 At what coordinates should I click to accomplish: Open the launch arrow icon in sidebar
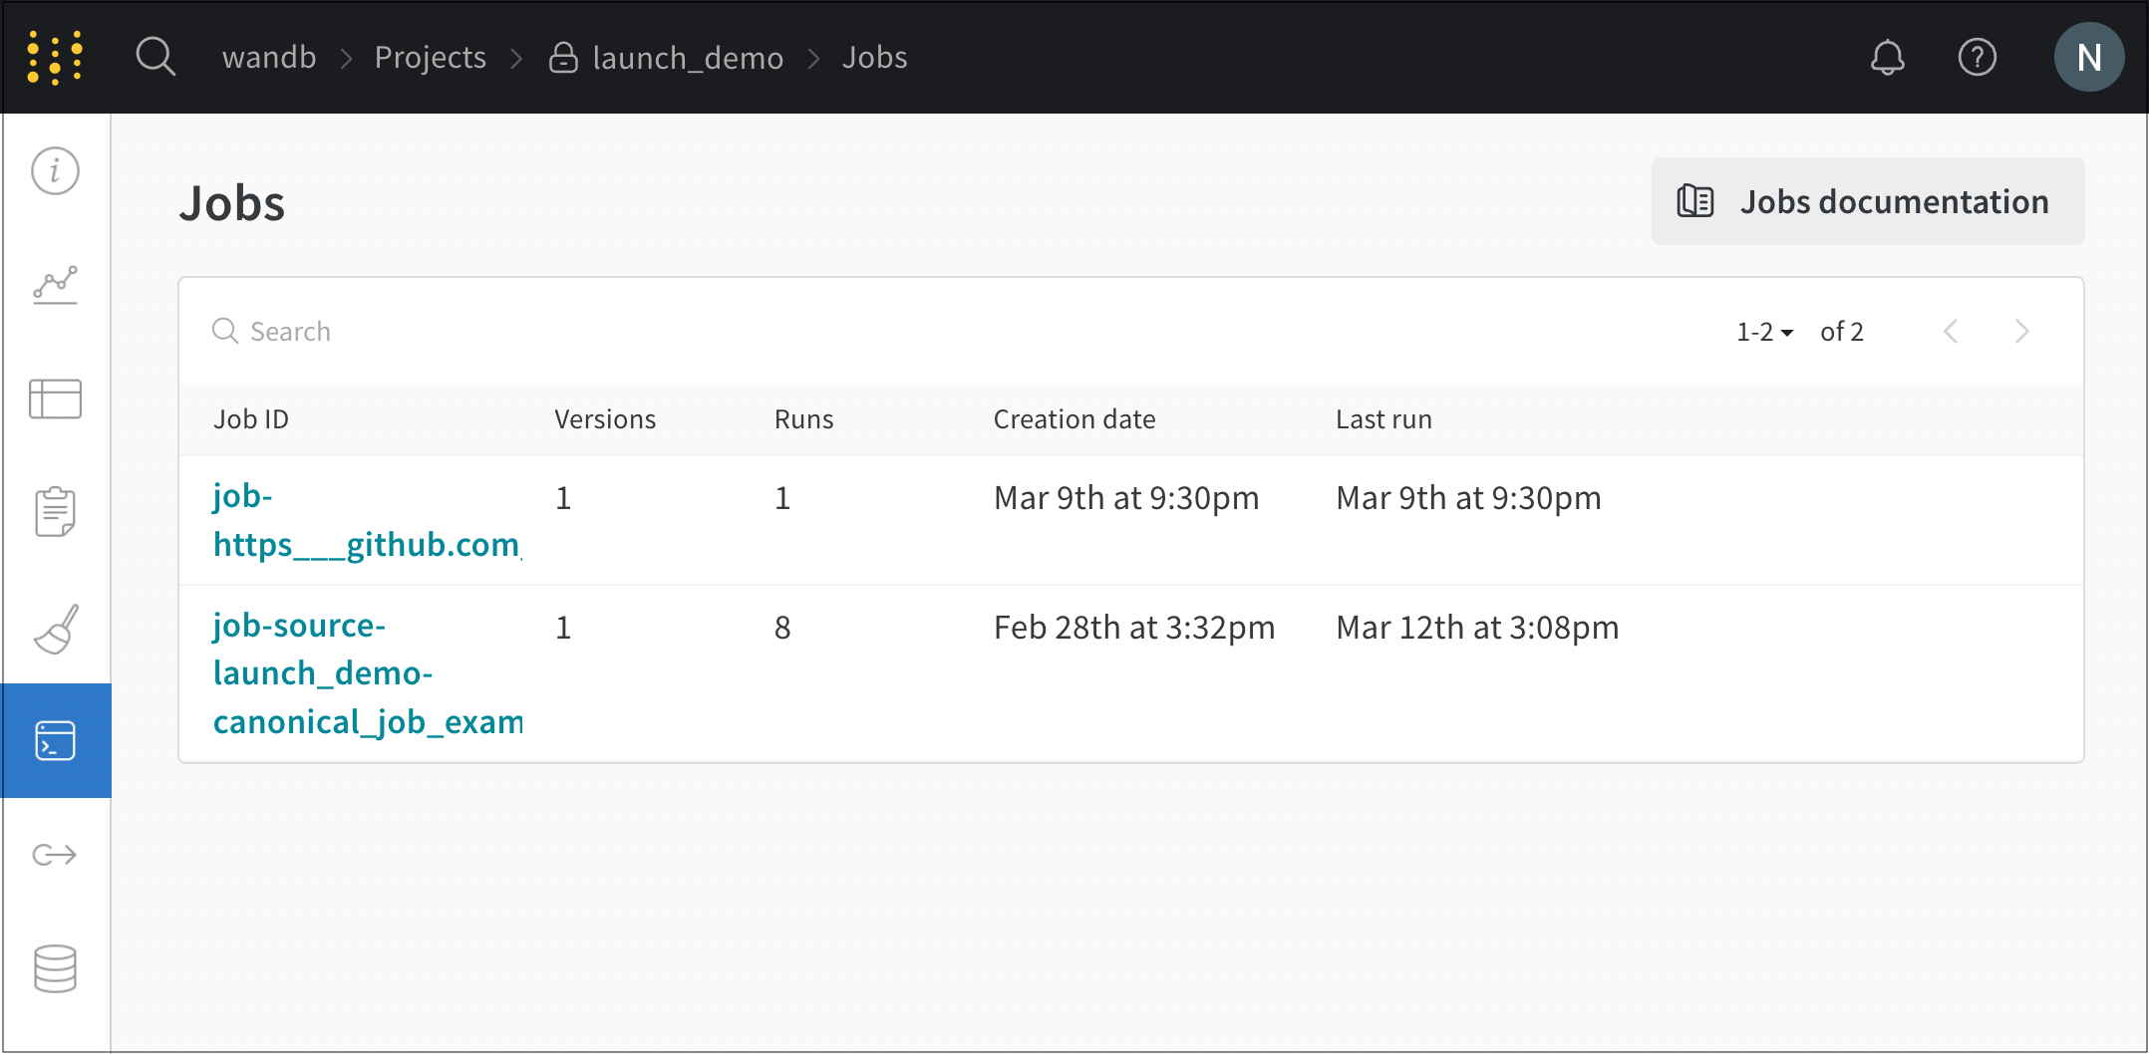(x=55, y=855)
